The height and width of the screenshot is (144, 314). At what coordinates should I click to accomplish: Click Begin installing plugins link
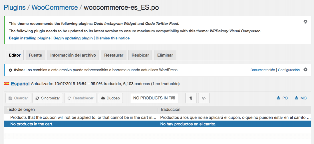click(x=30, y=38)
